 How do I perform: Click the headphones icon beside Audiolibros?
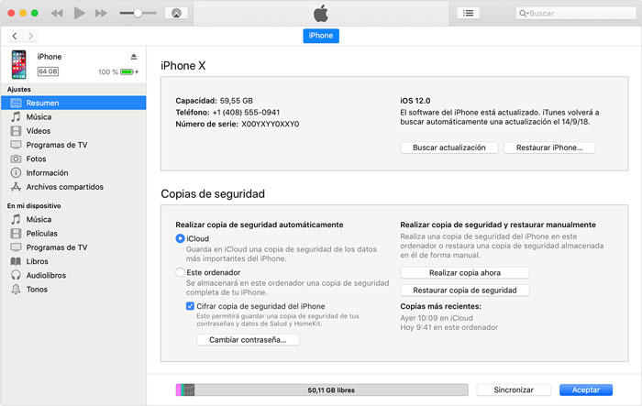coord(16,275)
